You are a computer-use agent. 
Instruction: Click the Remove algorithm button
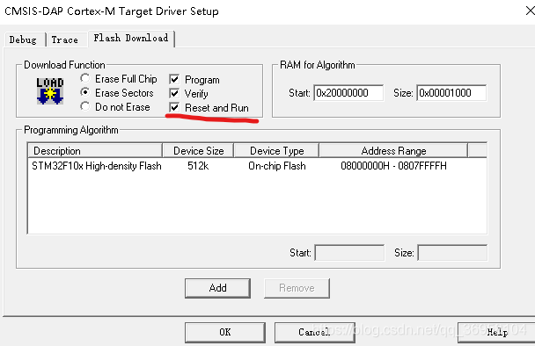(x=297, y=288)
